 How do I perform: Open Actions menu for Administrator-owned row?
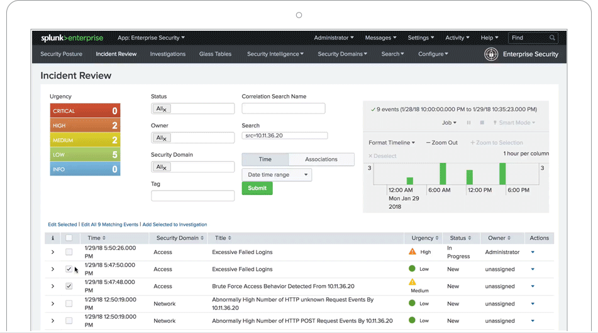pos(533,252)
